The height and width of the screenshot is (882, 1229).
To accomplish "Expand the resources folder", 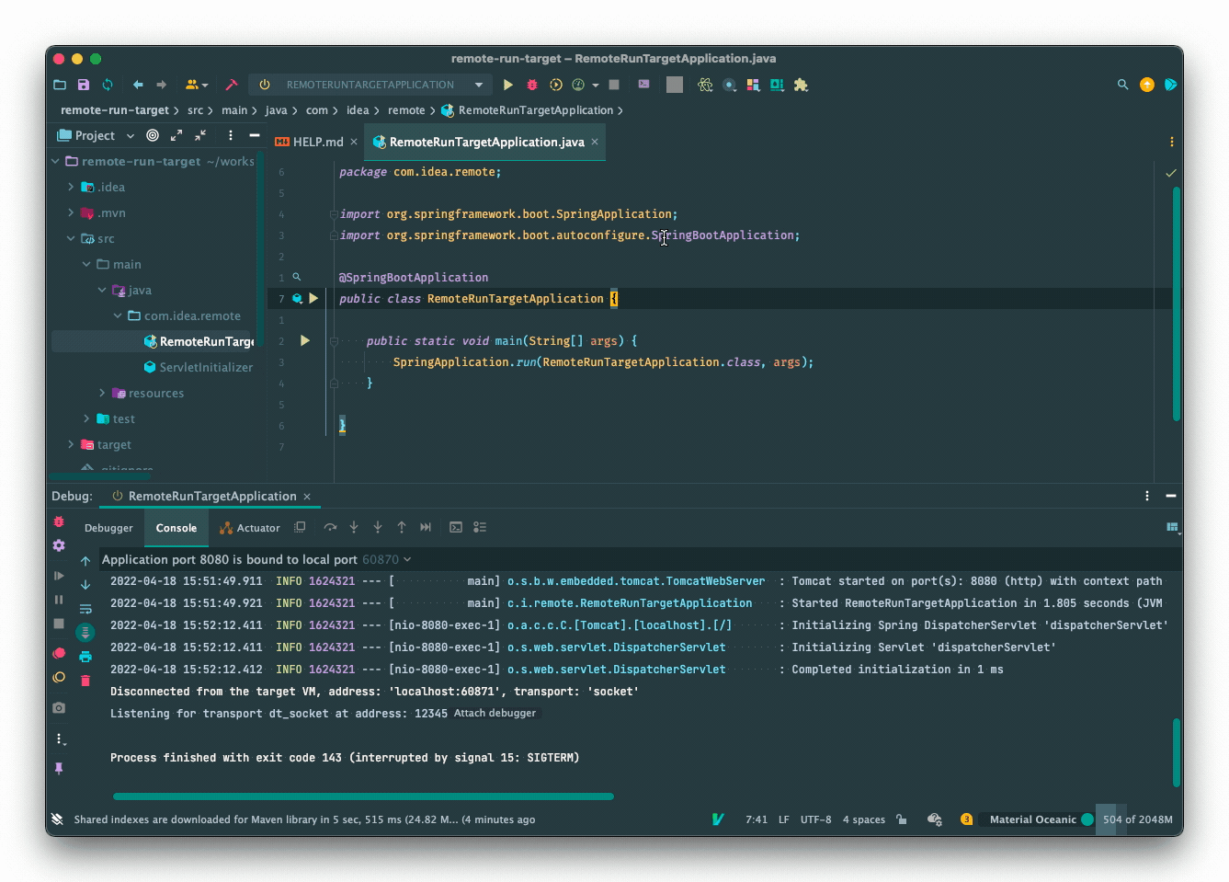I will tap(102, 393).
